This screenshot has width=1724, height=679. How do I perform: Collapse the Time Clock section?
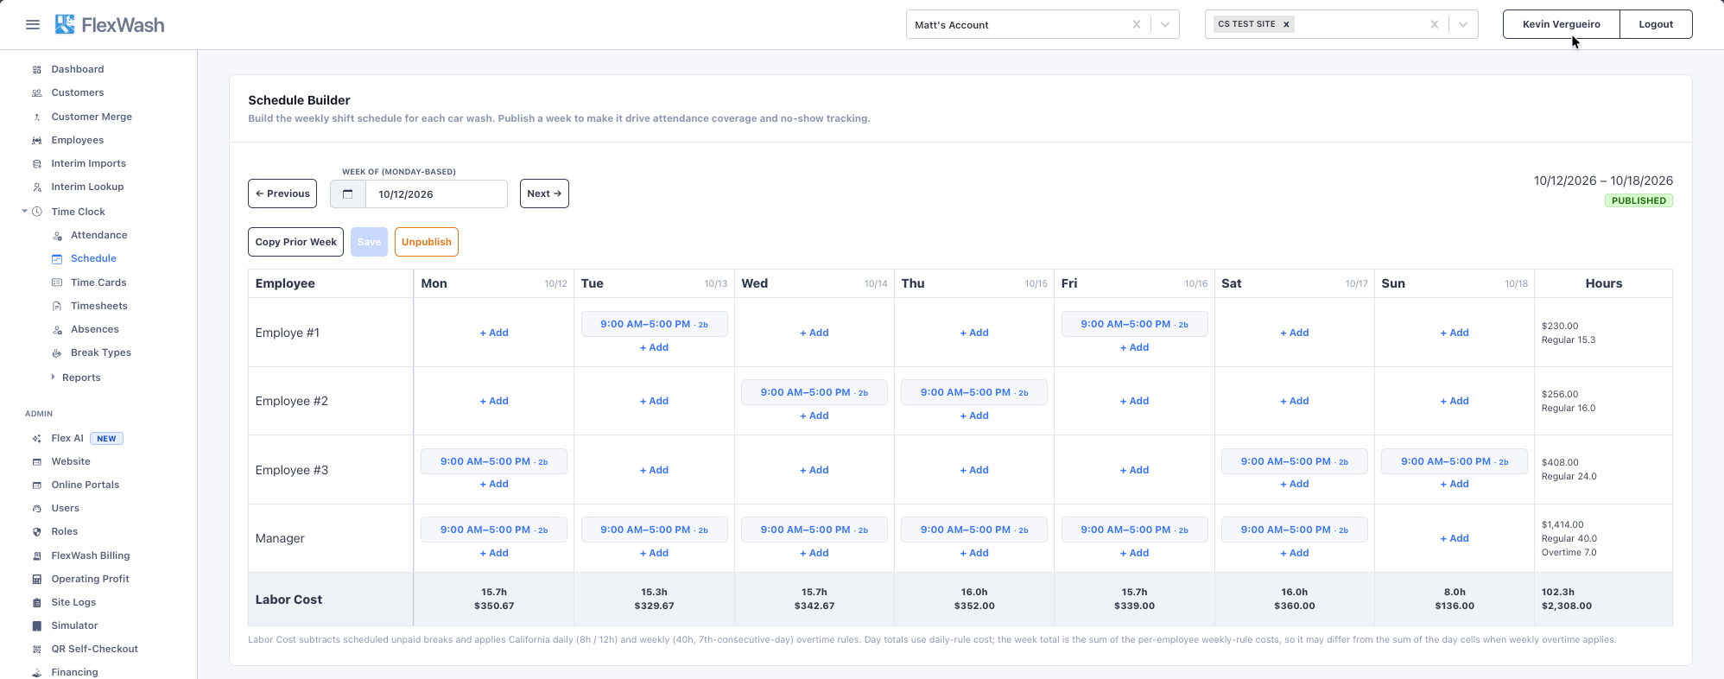click(25, 212)
